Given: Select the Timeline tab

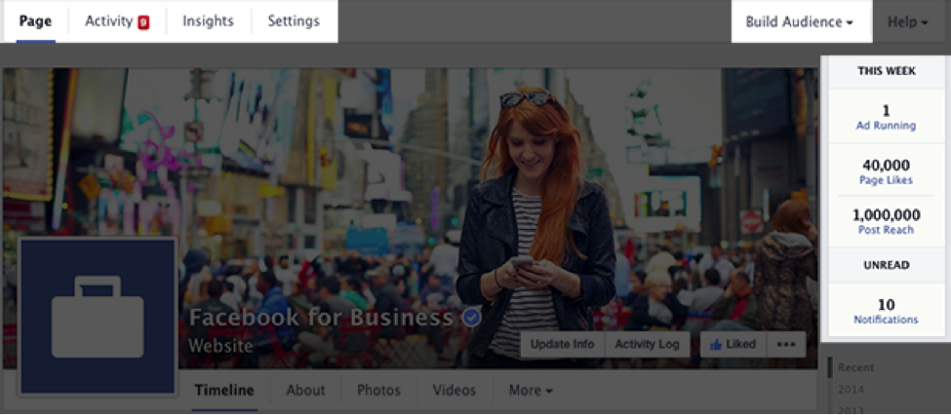Looking at the screenshot, I should [x=224, y=391].
